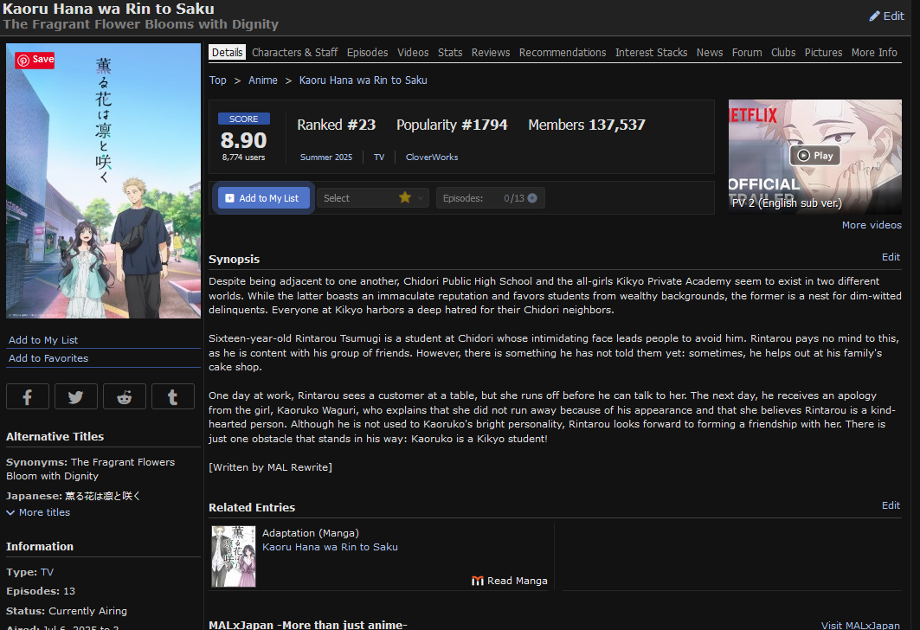The width and height of the screenshot is (920, 630).
Task: Share on Twitter using the bird icon
Action: (x=75, y=396)
